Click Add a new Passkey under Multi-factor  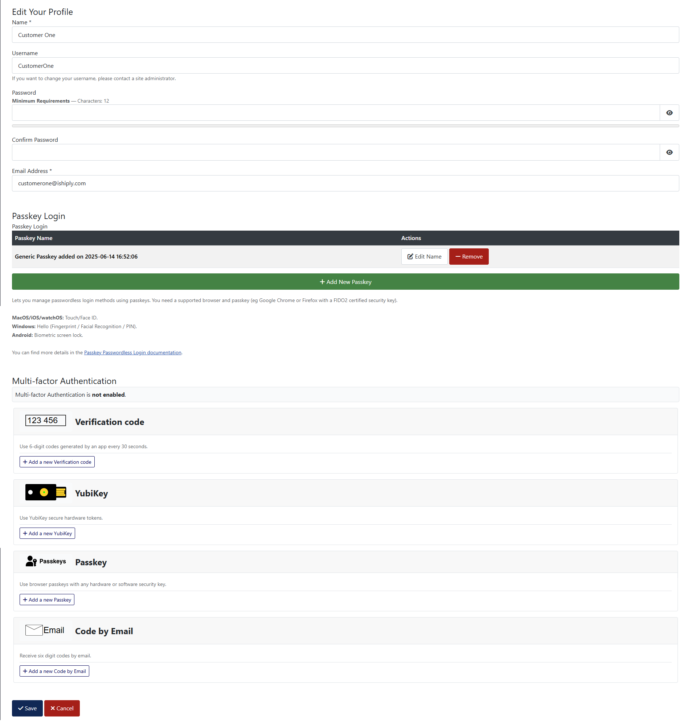point(47,599)
